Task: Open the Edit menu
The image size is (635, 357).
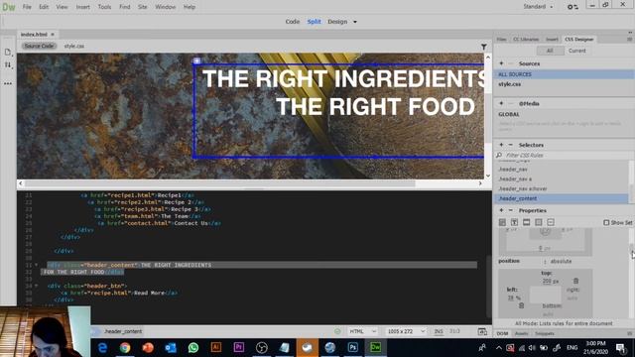Action: [x=44, y=7]
